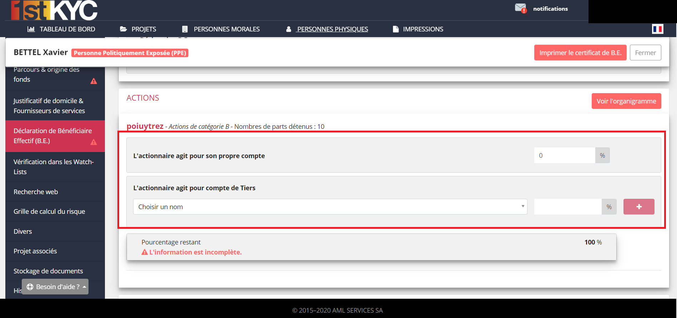The image size is (677, 318).
Task: Click notifications label in header
Action: pyautogui.click(x=550, y=9)
